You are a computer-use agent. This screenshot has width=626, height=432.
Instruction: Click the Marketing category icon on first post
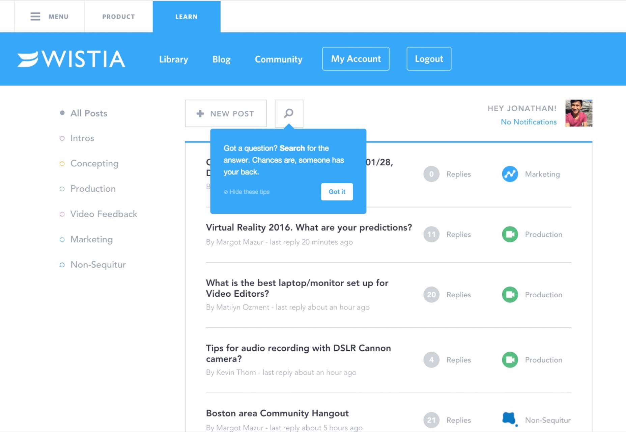[x=510, y=174]
